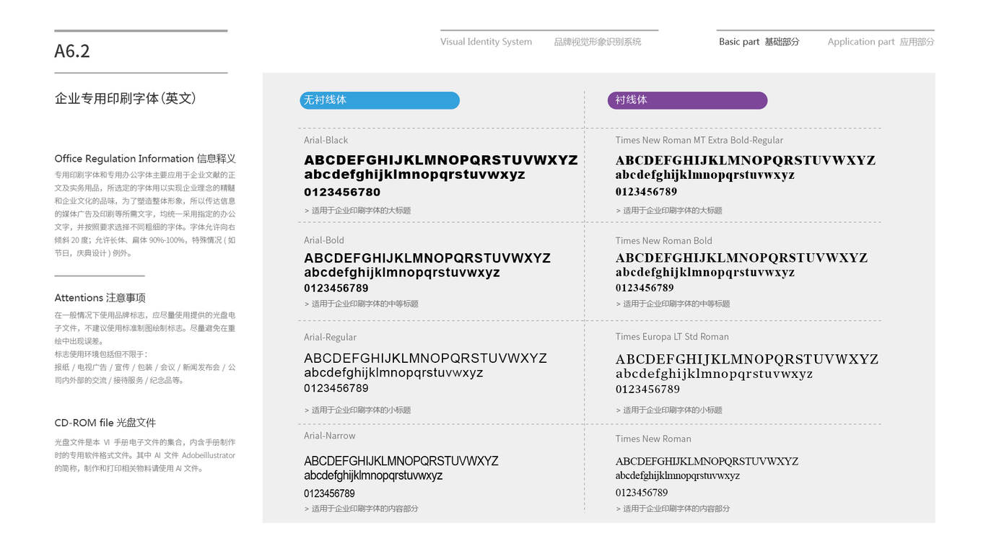Click the 内容部分 note under Times New Roman
This screenshot has height=554, width=986.
pyautogui.click(x=673, y=509)
